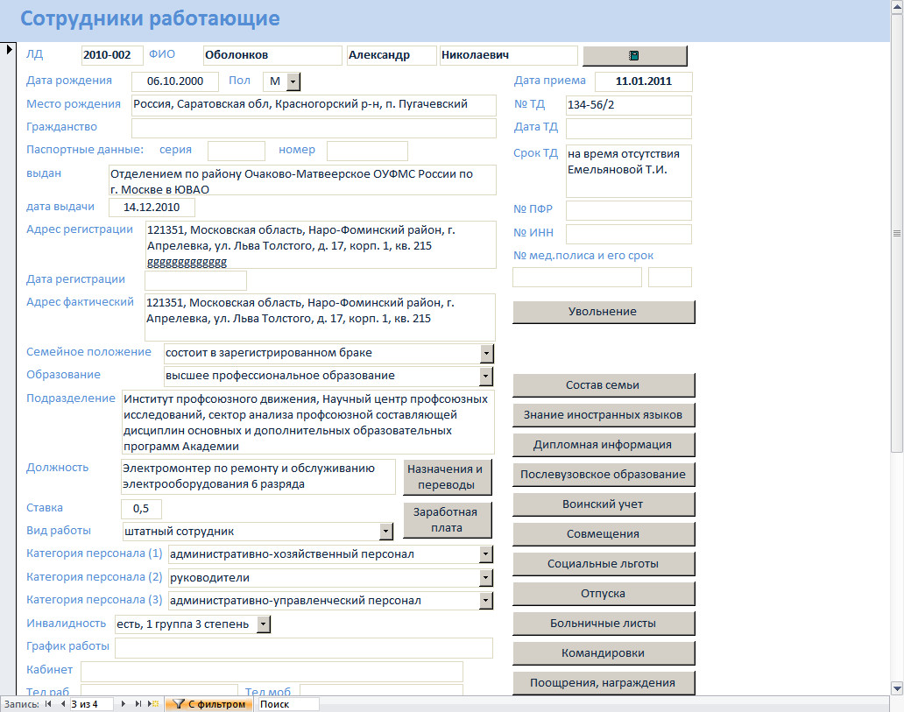904x712 pixels.
Task: Go to the previous record arrow
Action: (62, 704)
